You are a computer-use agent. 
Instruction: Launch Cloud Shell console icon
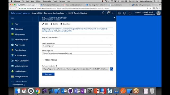coord(113,13)
